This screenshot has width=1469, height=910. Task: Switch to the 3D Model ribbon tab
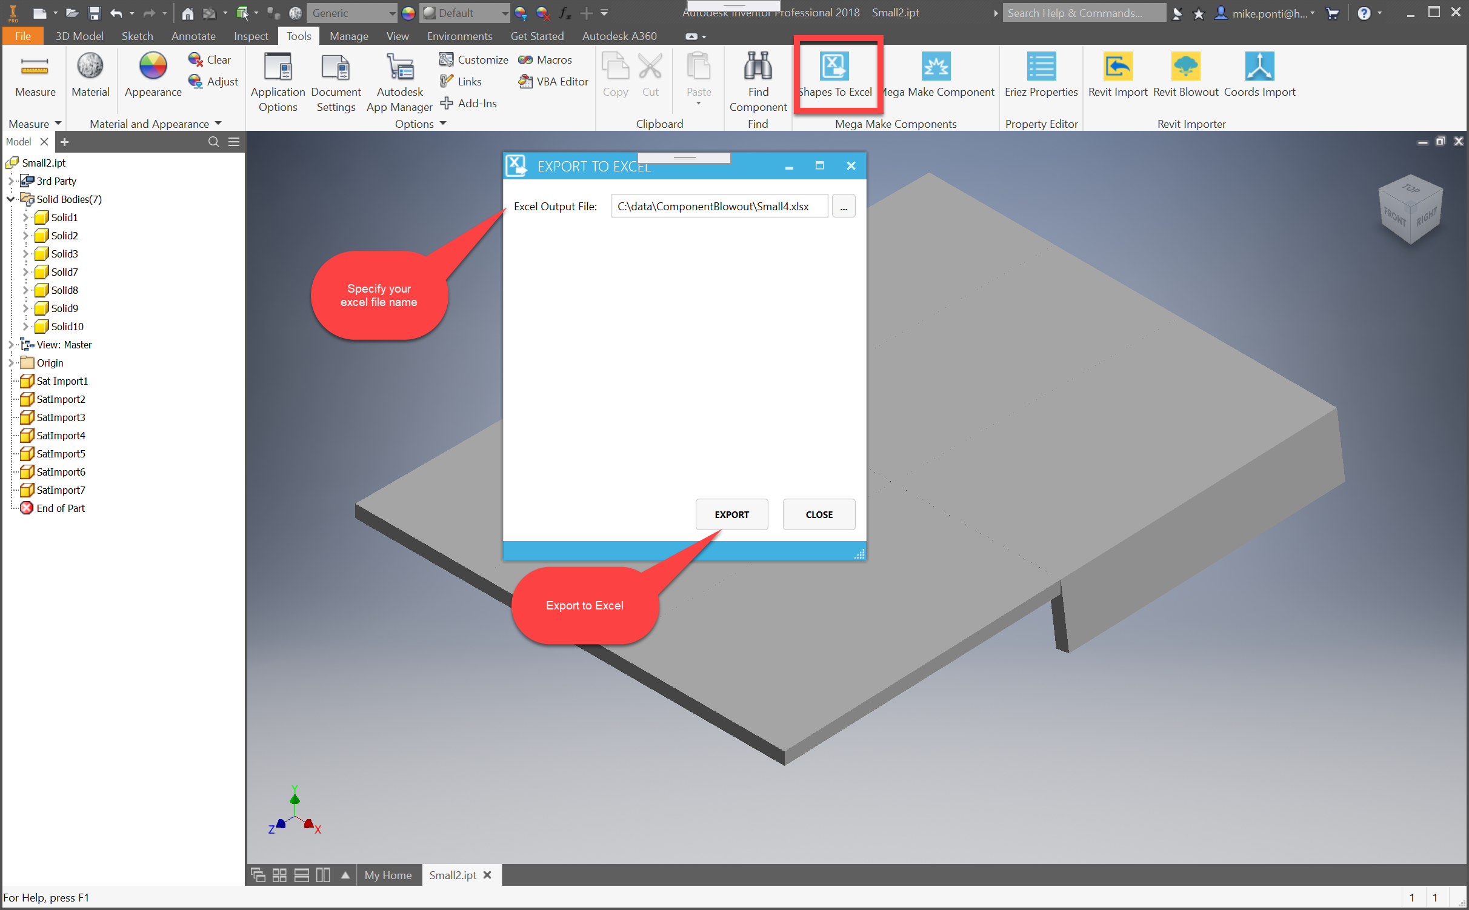click(79, 36)
